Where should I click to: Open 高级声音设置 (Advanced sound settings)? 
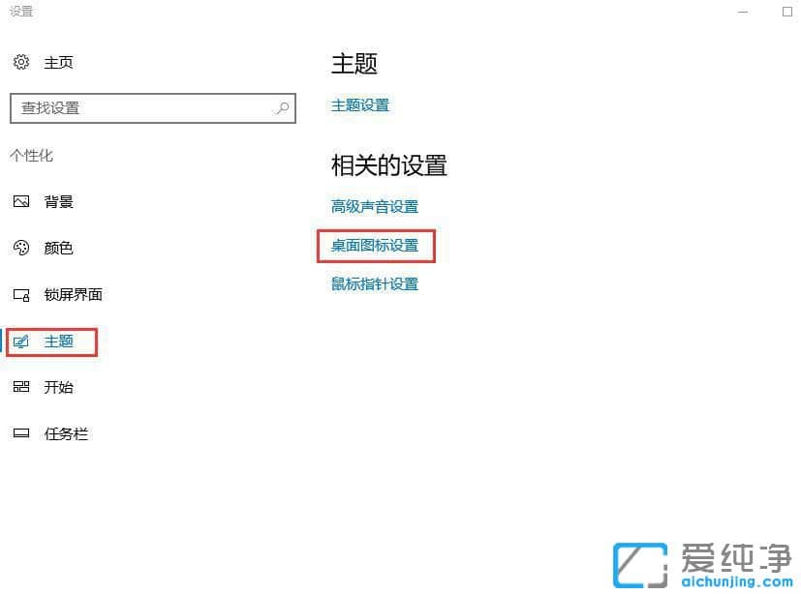374,206
